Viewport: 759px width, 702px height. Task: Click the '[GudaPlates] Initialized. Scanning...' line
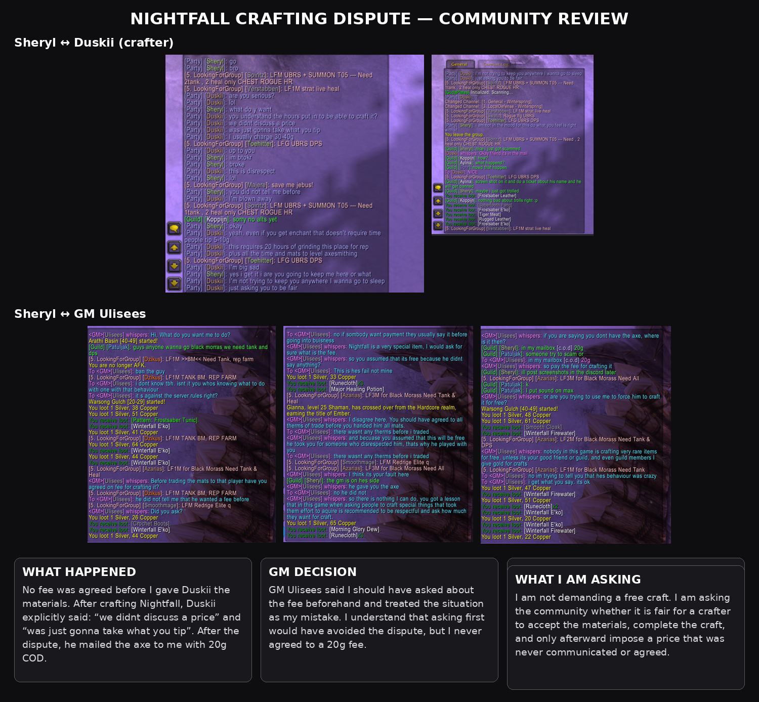point(479,92)
